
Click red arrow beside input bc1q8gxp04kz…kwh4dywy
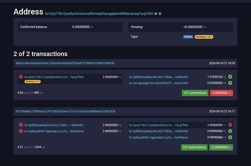[21, 131]
